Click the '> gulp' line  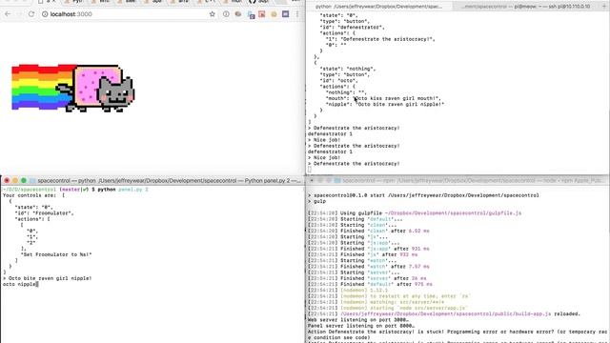(316, 201)
